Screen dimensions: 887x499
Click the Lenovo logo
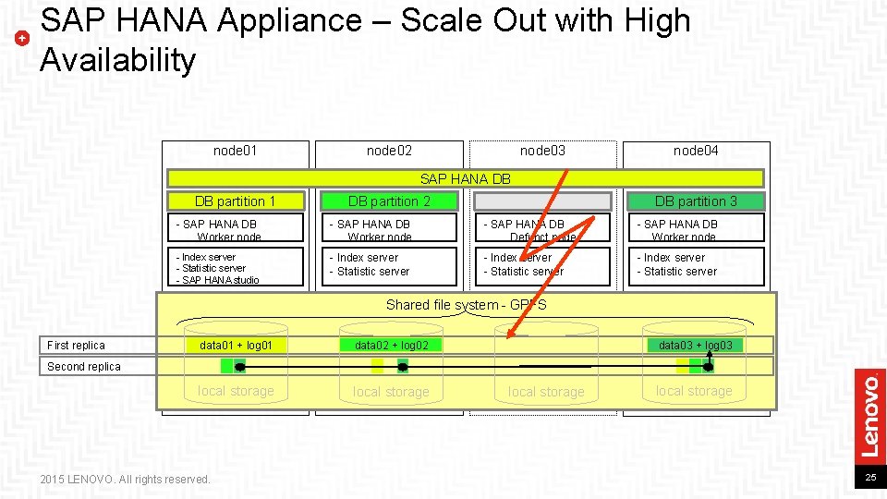point(870,418)
